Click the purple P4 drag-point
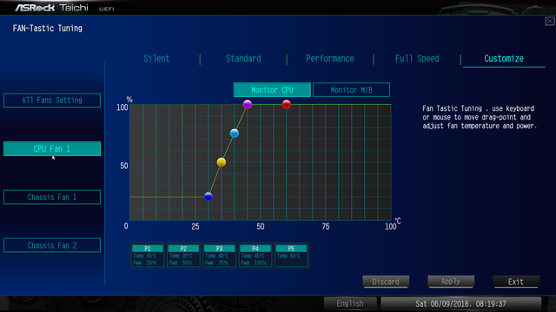 [248, 104]
